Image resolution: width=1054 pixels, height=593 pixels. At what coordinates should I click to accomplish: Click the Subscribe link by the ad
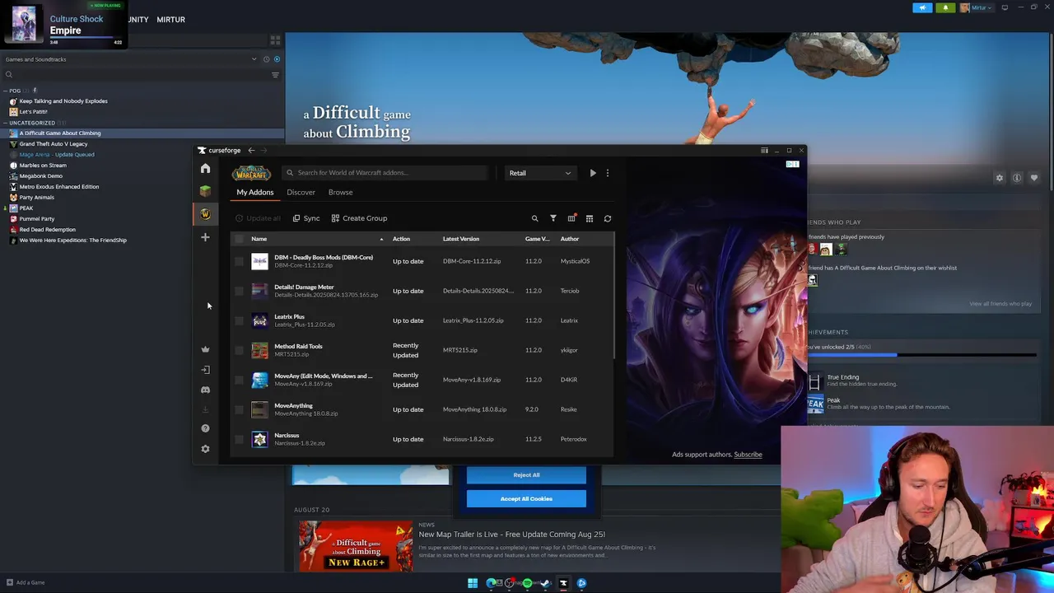[x=748, y=455]
